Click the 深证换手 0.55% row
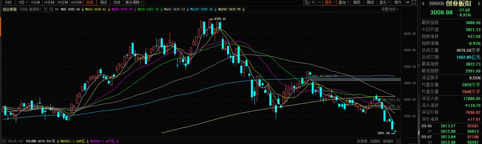482x144 pixels. tap(451, 78)
